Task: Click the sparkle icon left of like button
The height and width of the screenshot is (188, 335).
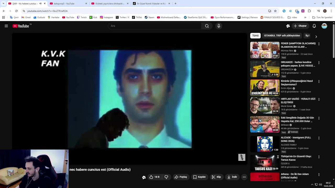Action: (x=144, y=177)
